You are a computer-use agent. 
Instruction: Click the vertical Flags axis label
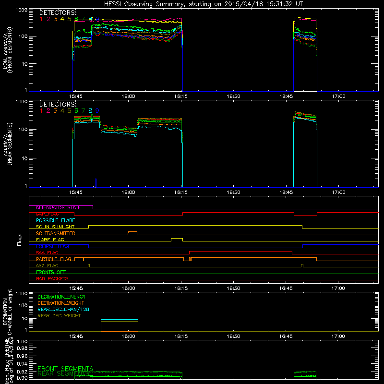pyautogui.click(x=20, y=240)
